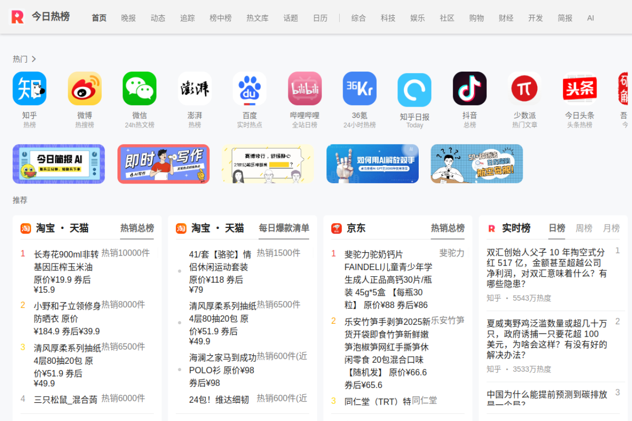Viewport: 632px width, 421px height.
Task: Open the 今日简报 AI banner
Action: (59, 164)
